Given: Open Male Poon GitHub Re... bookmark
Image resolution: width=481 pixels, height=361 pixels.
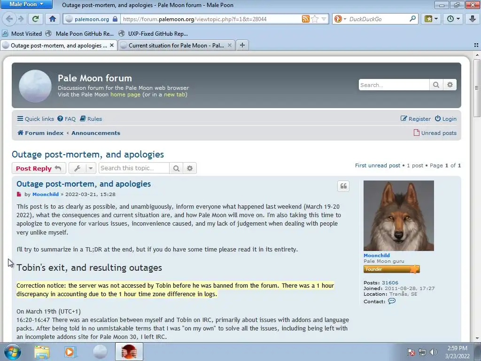Looking at the screenshot, I should tap(80, 34).
